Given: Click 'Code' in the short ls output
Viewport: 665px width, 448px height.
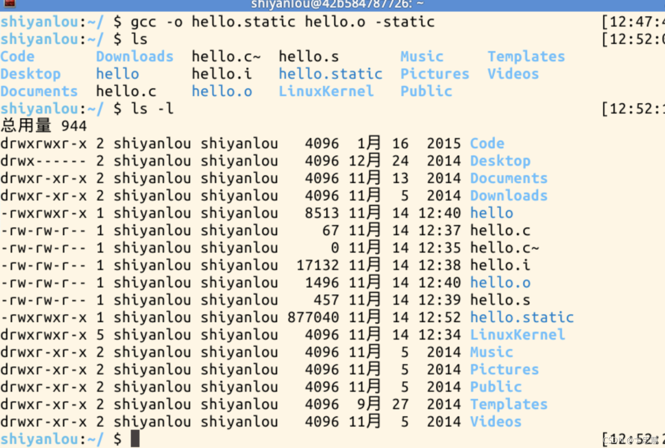Looking at the screenshot, I should pos(18,56).
